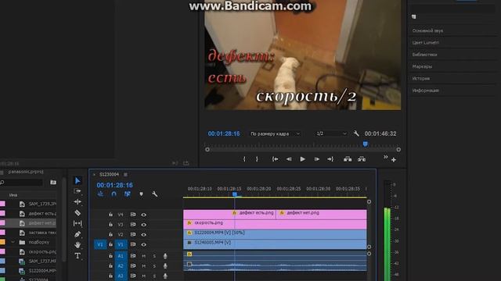Click the Program Monitor current timecode
Viewport: 501px width, 281px height.
pos(224,133)
